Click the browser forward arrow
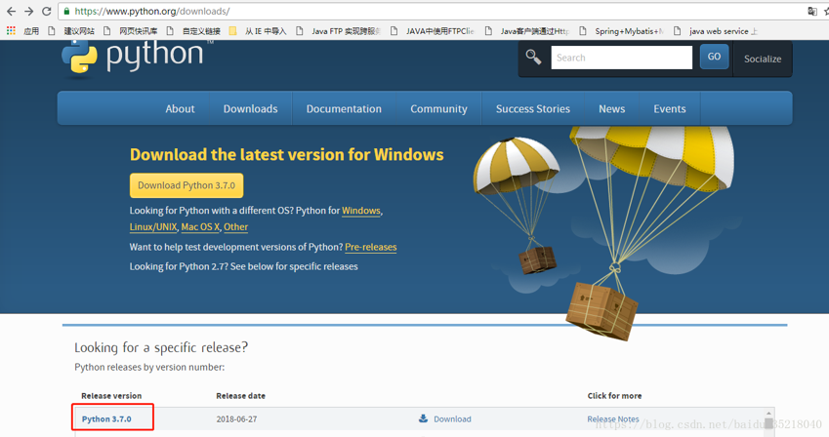 pyautogui.click(x=28, y=11)
